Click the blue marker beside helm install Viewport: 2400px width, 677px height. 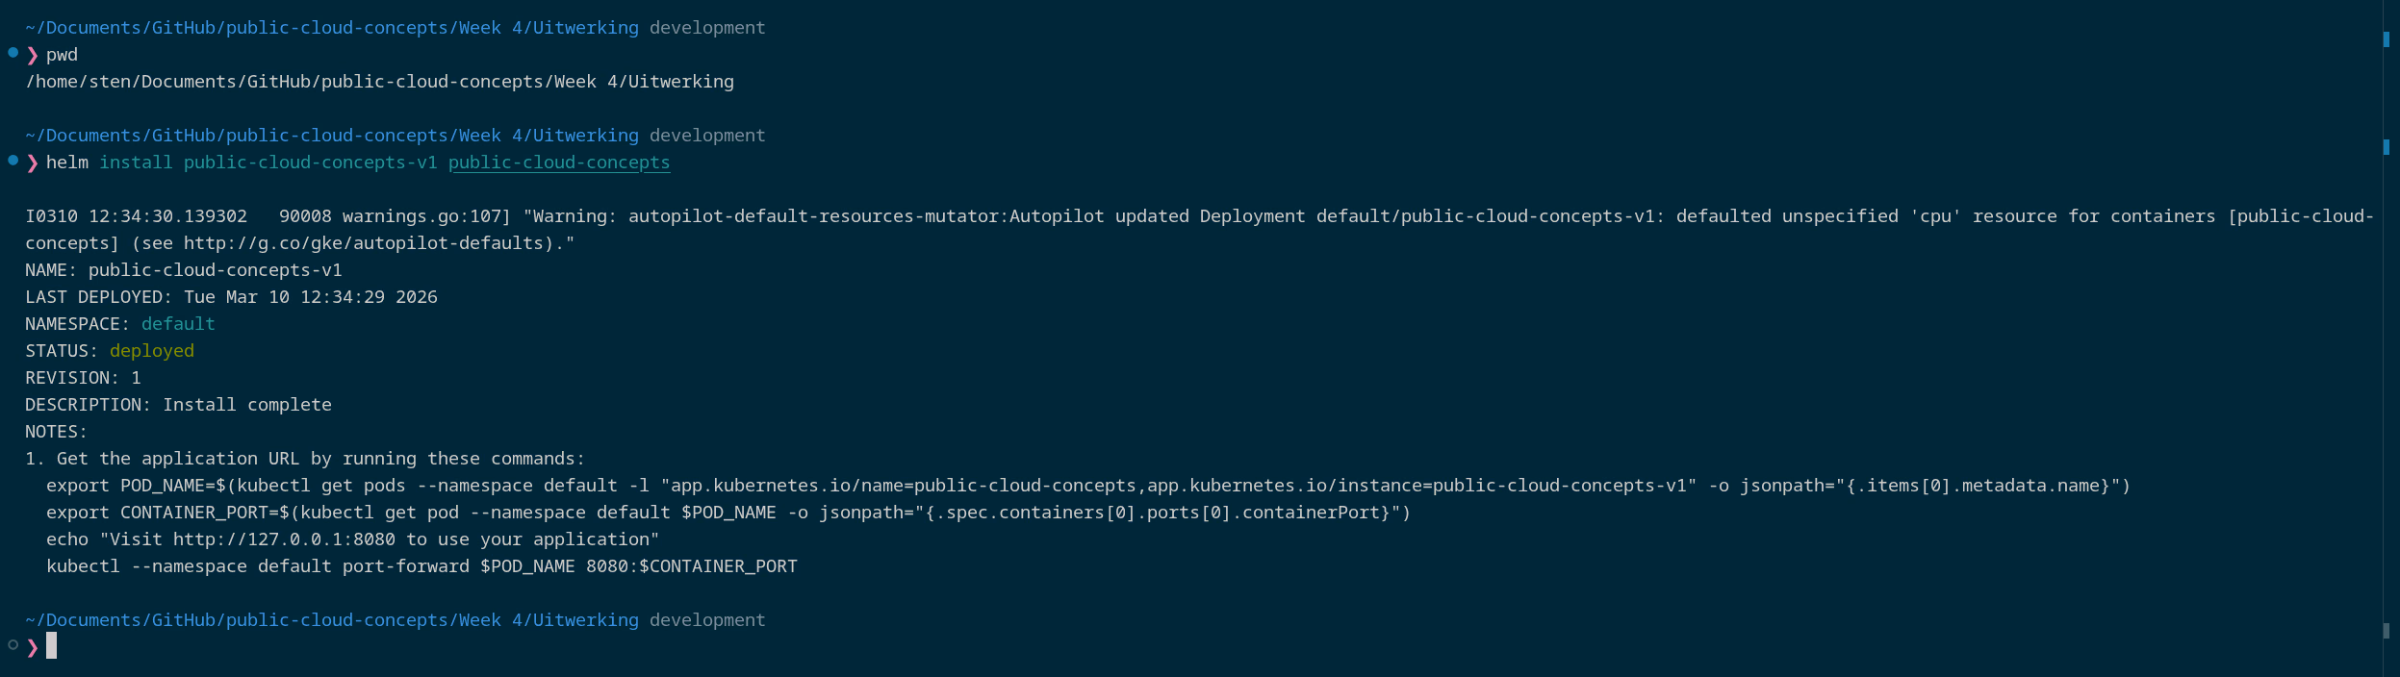[13, 161]
